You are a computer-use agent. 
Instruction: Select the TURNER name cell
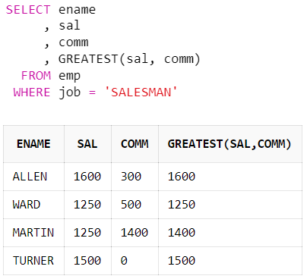[x=33, y=261]
